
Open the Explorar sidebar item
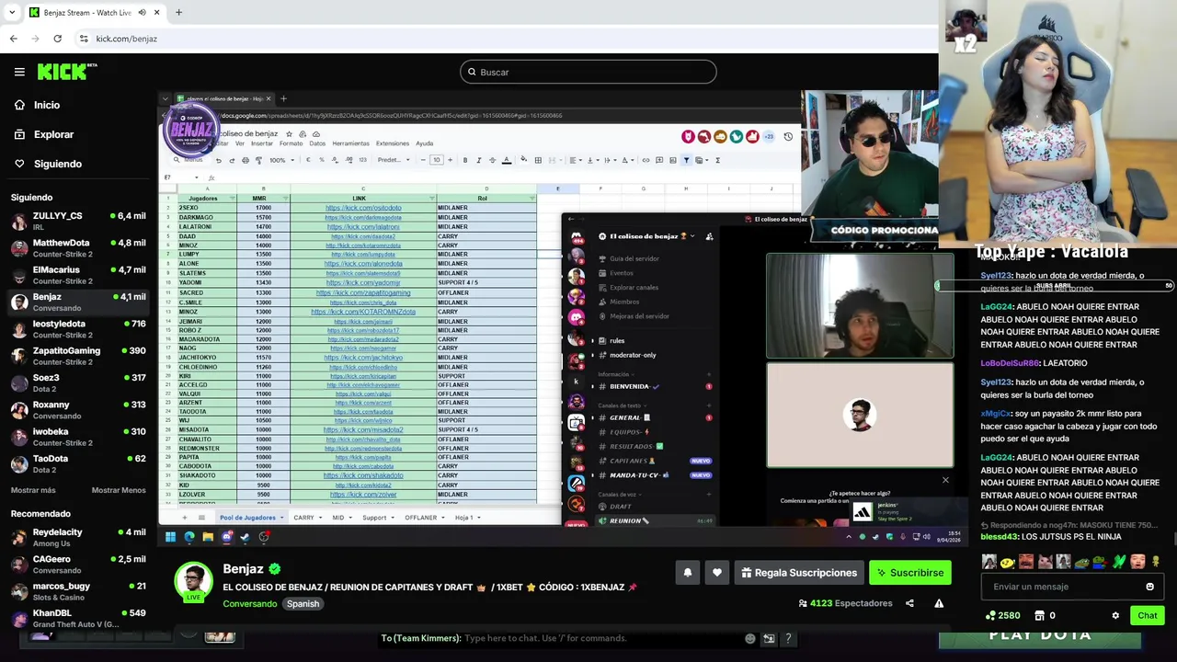tap(53, 134)
